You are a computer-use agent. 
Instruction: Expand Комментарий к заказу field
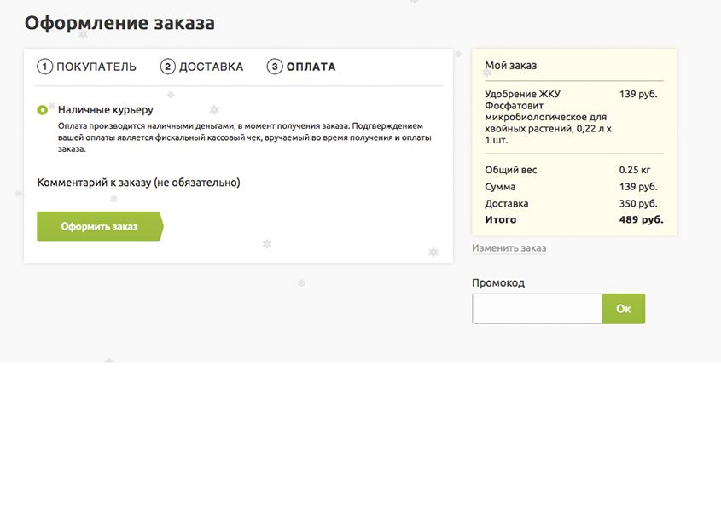pos(138,183)
